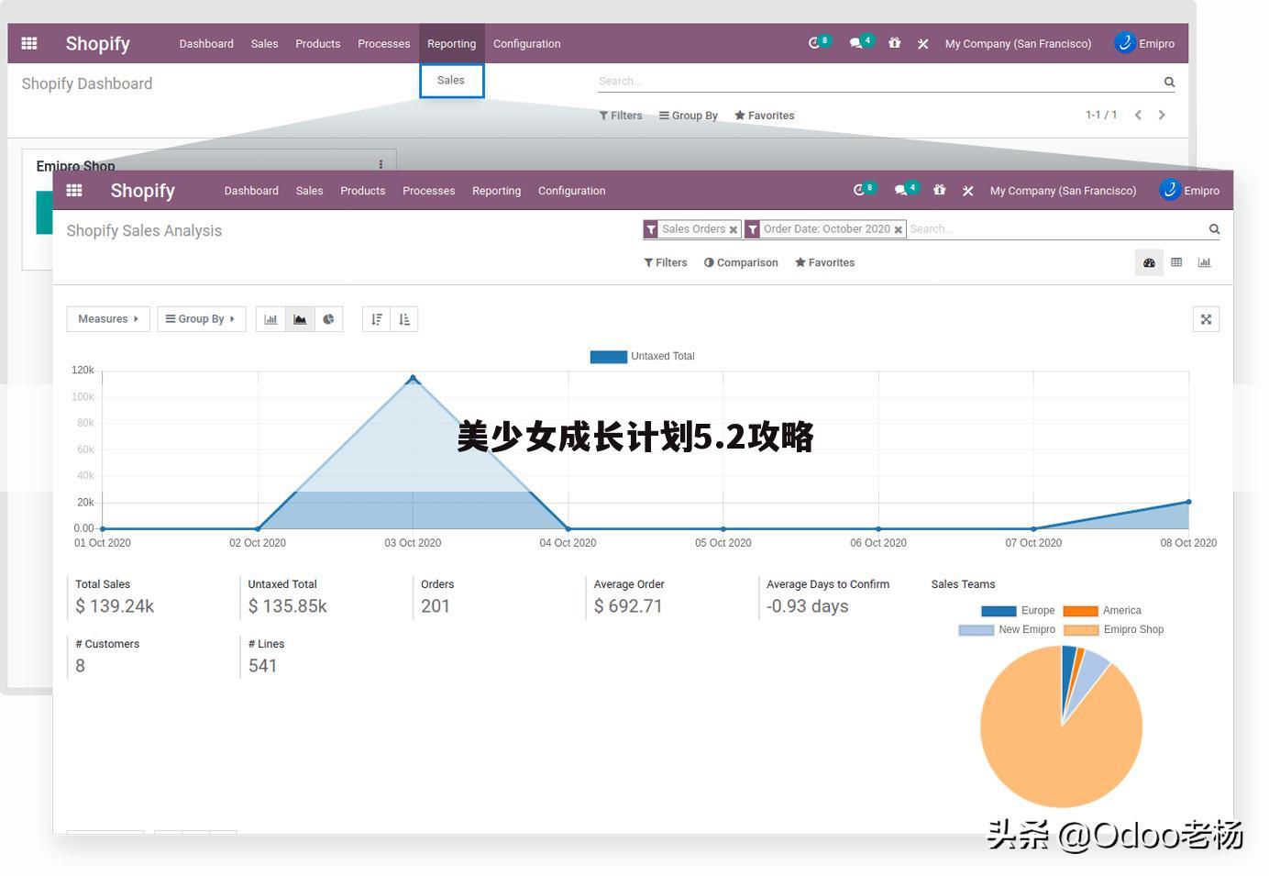Open Processes menu in front window
The height and width of the screenshot is (876, 1269).
pos(428,191)
